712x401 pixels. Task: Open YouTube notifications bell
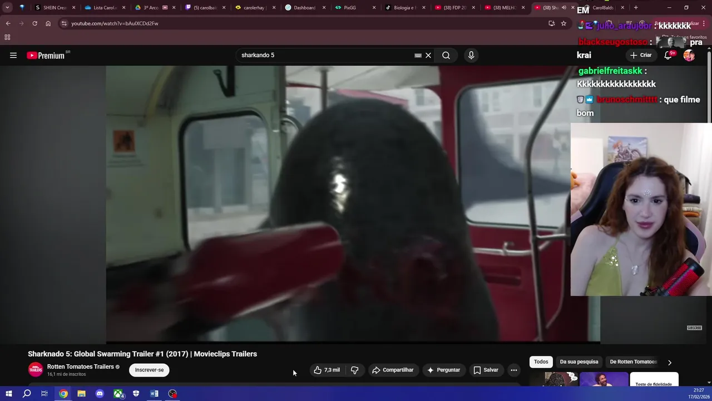[x=669, y=55]
